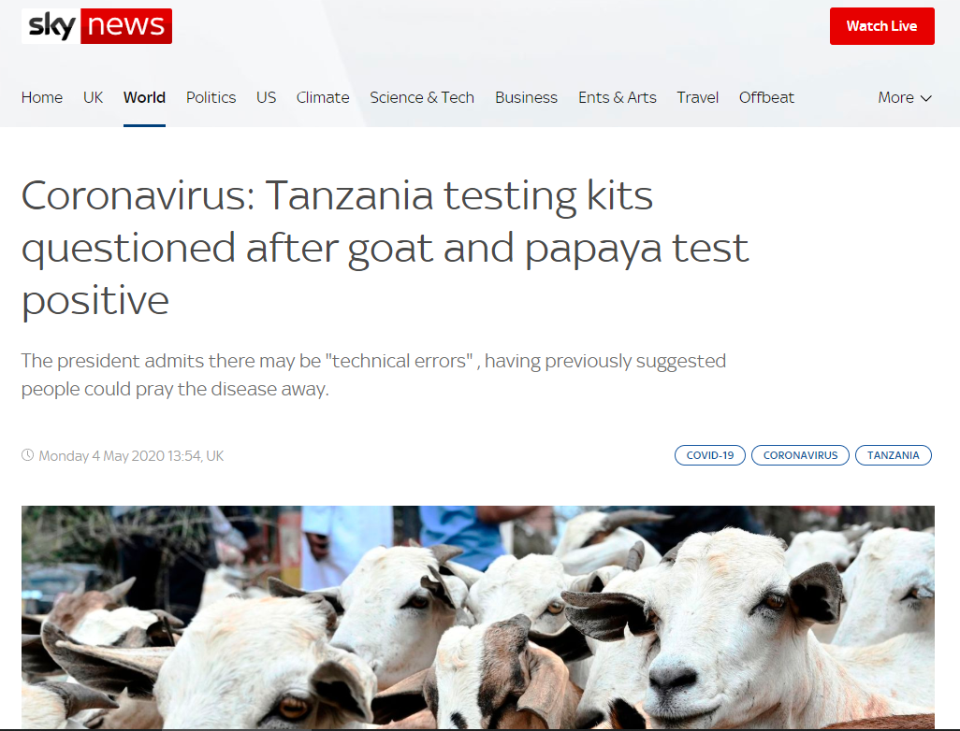The width and height of the screenshot is (960, 731).
Task: Open the Offbeat section
Action: (766, 97)
